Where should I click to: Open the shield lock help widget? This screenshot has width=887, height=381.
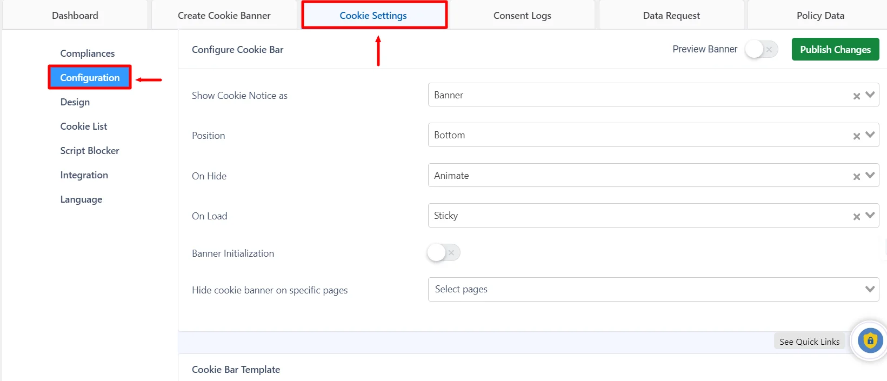(x=870, y=341)
